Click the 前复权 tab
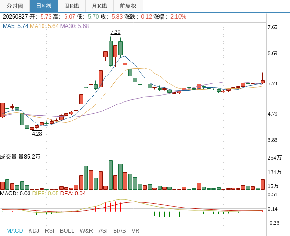The image size is (290, 236). pyautogui.click(x=128, y=6)
